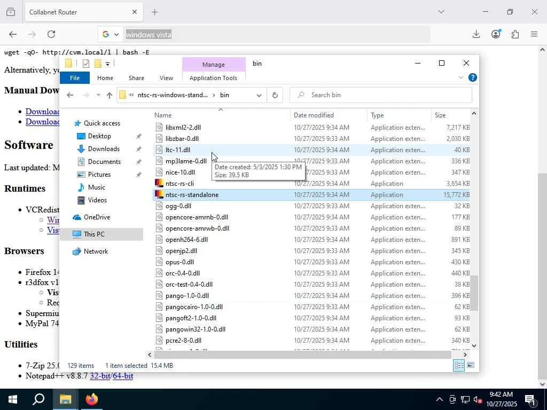Select ntsc-rs-cli application icon
Viewport: 547px width, 410px height.
[159, 184]
